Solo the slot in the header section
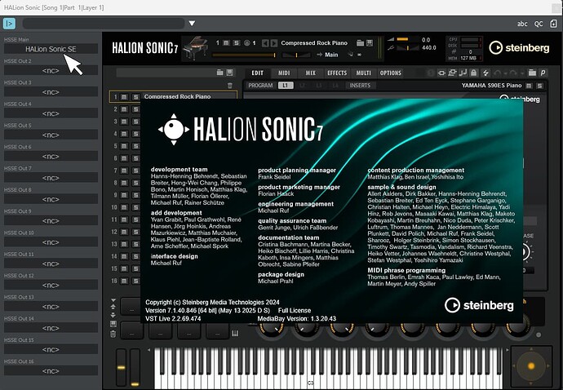Screen dimensions: 563x390 point(237,42)
